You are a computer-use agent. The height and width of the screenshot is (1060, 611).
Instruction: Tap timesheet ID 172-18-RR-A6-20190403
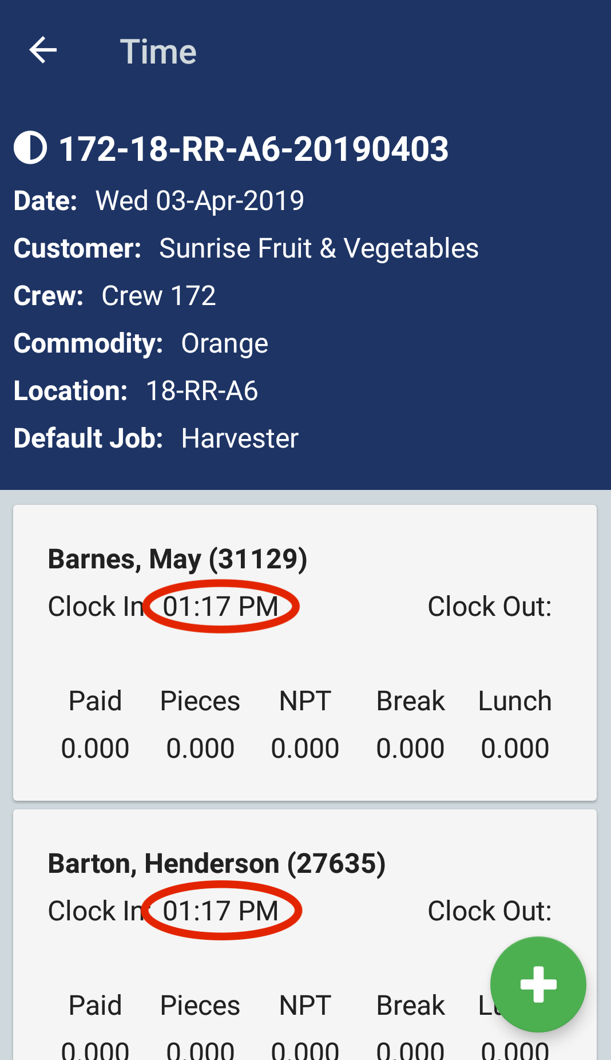pos(253,149)
